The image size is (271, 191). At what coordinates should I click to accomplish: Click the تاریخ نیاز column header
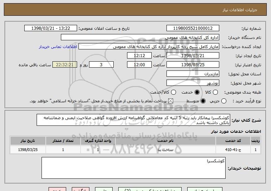pos(28,141)
